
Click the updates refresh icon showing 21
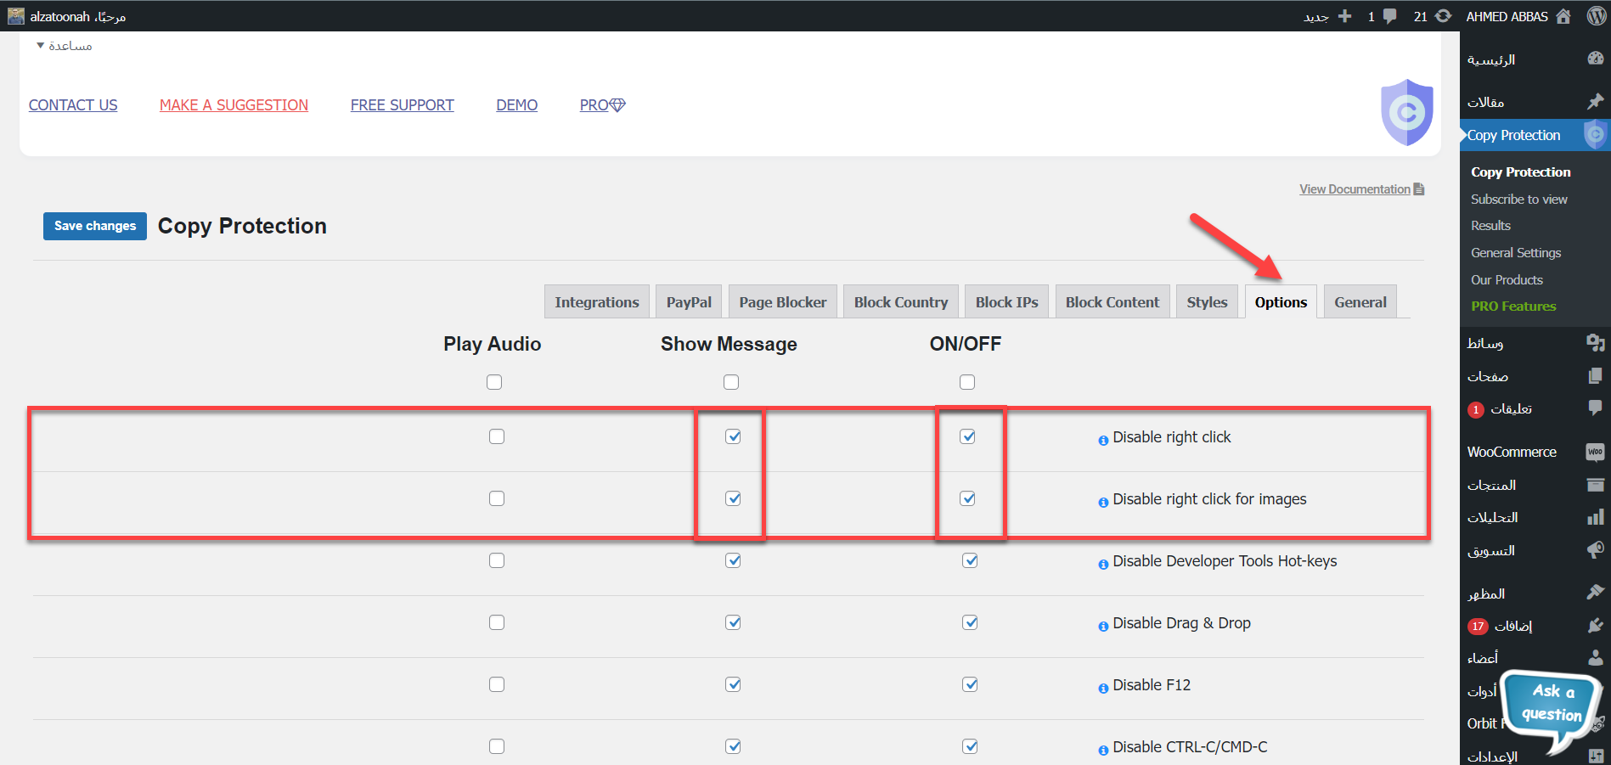tap(1443, 16)
